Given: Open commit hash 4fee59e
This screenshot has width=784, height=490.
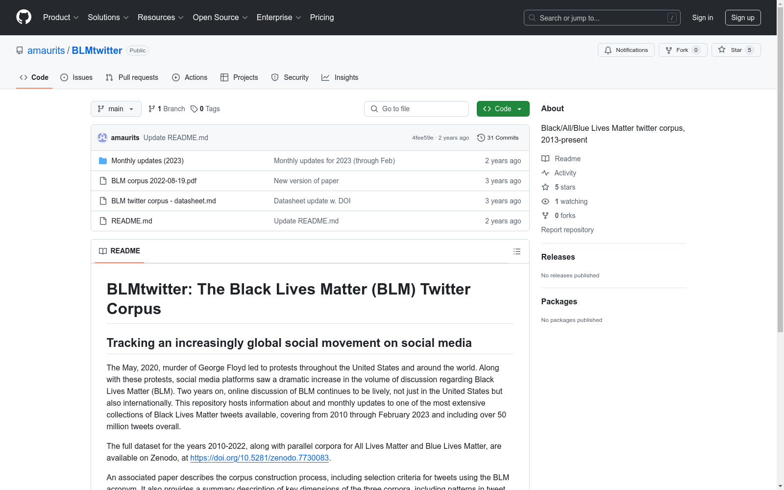Looking at the screenshot, I should (x=422, y=138).
